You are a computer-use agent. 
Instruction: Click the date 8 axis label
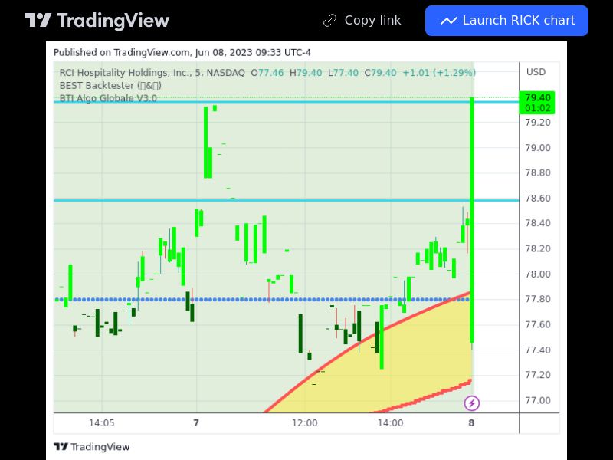(x=471, y=423)
